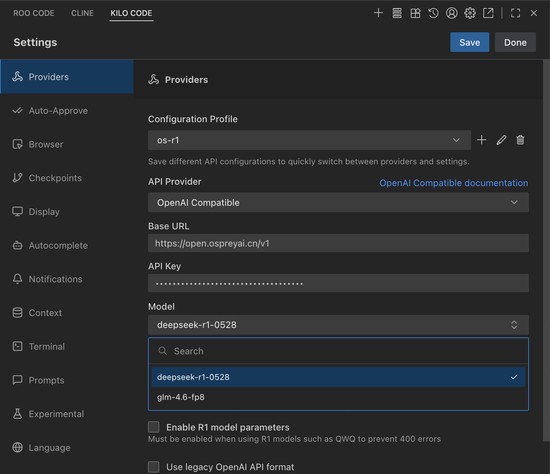Open in editor pop-out icon

[x=489, y=13]
